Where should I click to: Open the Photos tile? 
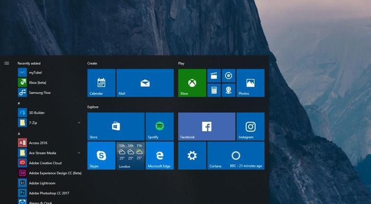250,83
